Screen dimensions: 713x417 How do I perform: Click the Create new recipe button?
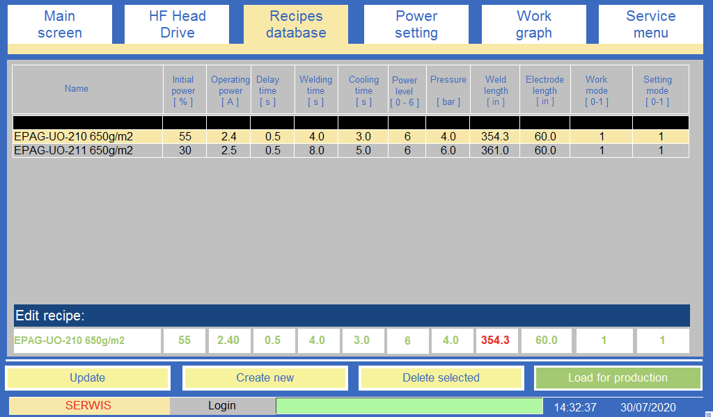point(265,378)
